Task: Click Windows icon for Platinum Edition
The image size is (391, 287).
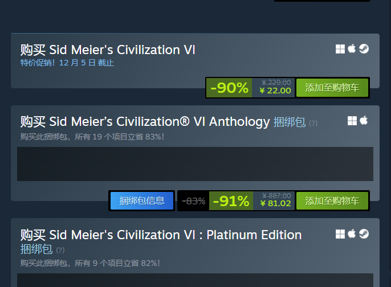Action: pyautogui.click(x=340, y=234)
